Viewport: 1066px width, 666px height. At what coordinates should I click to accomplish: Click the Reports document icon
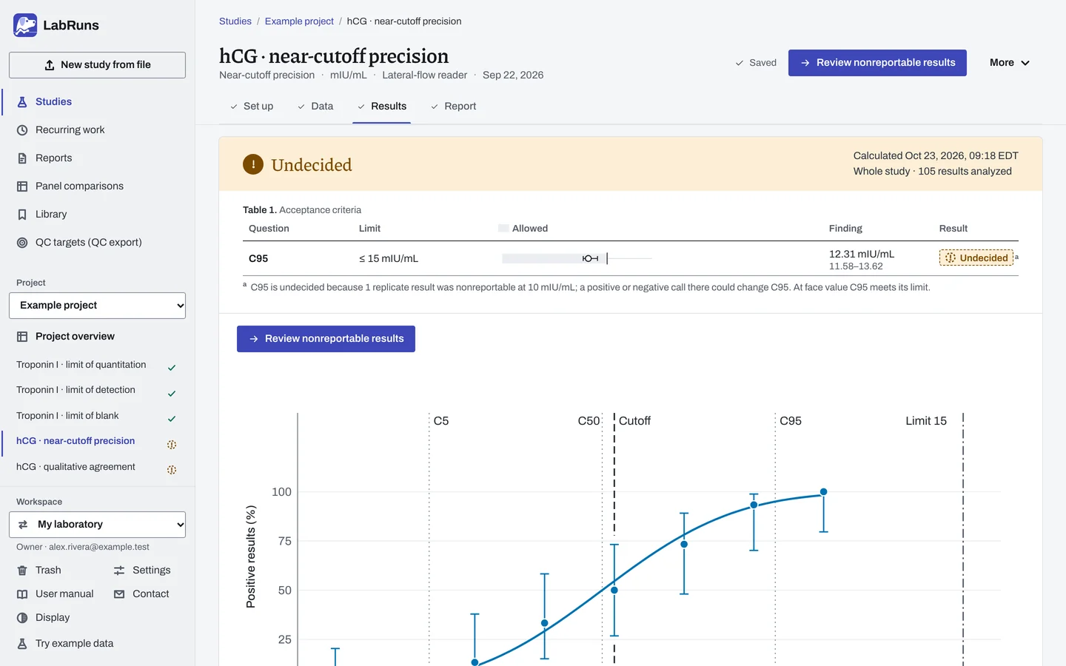click(22, 158)
